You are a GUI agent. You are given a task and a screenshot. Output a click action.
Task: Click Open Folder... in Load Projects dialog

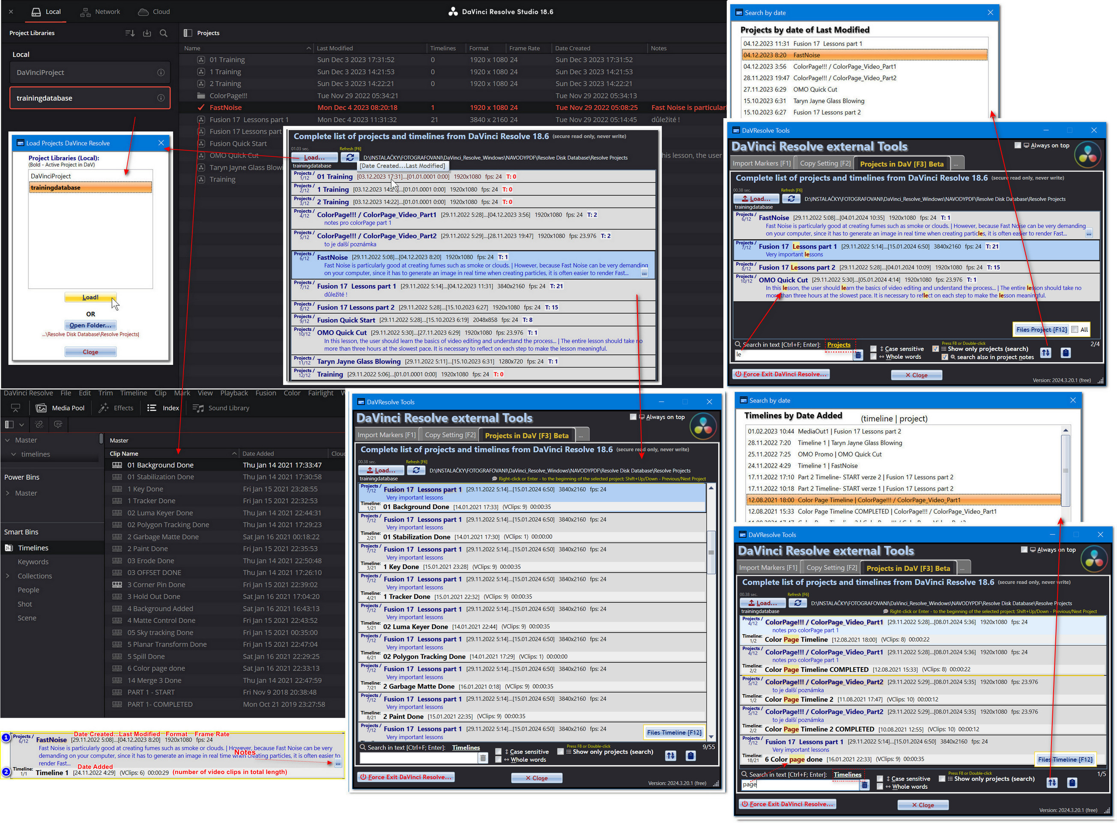tap(90, 325)
